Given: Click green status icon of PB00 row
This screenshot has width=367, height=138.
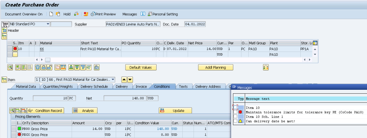Looking at the screenshot, I should coord(19,129).
